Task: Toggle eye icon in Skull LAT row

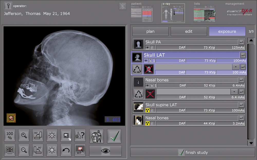Action: pos(146,61)
